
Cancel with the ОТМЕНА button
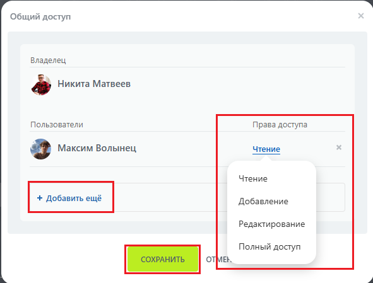(x=218, y=260)
